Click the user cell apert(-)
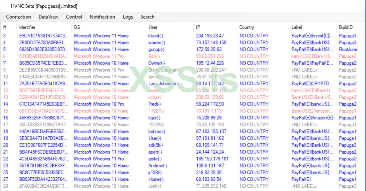This screenshot has width=366, height=191. (155, 152)
